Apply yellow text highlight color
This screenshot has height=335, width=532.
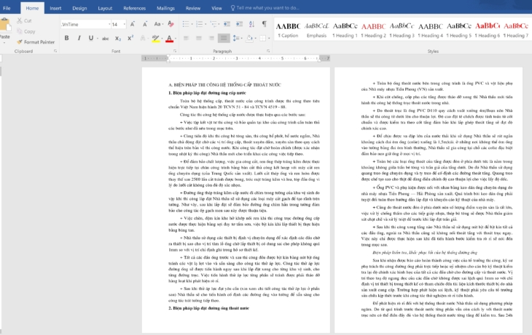point(155,38)
